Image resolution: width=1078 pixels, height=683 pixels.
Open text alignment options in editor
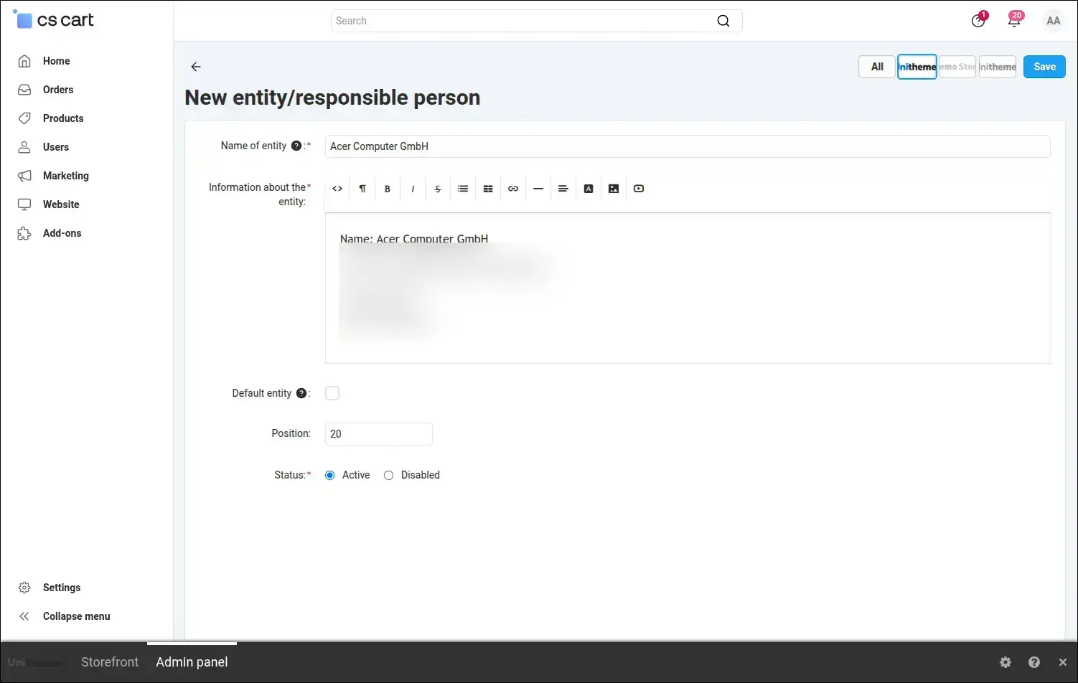coord(563,189)
